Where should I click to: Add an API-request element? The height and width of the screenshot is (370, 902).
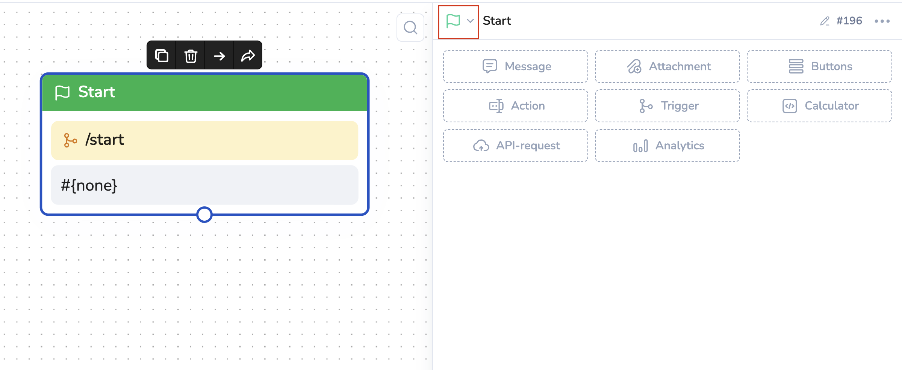[516, 146]
